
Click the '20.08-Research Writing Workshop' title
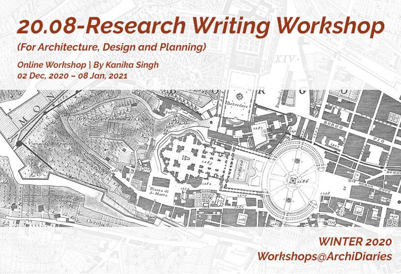[x=201, y=27]
